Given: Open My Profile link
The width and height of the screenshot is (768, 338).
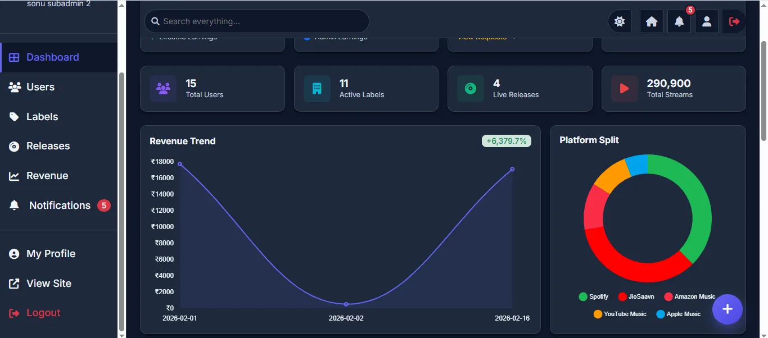Looking at the screenshot, I should tap(58, 254).
